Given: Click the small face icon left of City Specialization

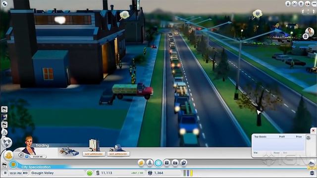Looking at the screenshot, I should [x=4, y=165].
